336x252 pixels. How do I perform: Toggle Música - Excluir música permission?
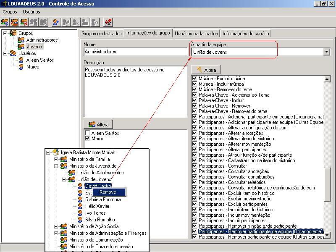tap(194, 79)
